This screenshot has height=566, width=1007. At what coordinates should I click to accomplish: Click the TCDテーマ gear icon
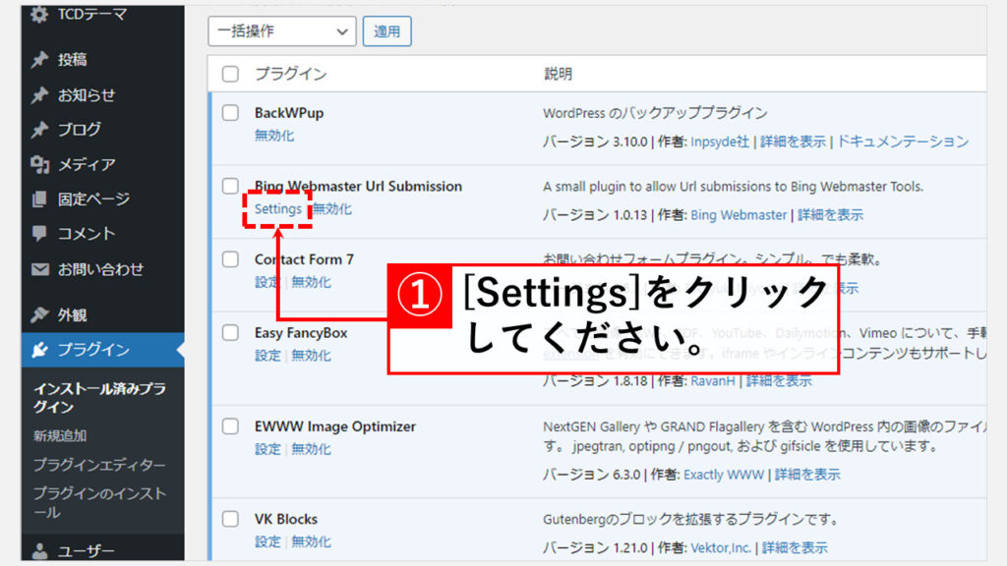(x=39, y=14)
